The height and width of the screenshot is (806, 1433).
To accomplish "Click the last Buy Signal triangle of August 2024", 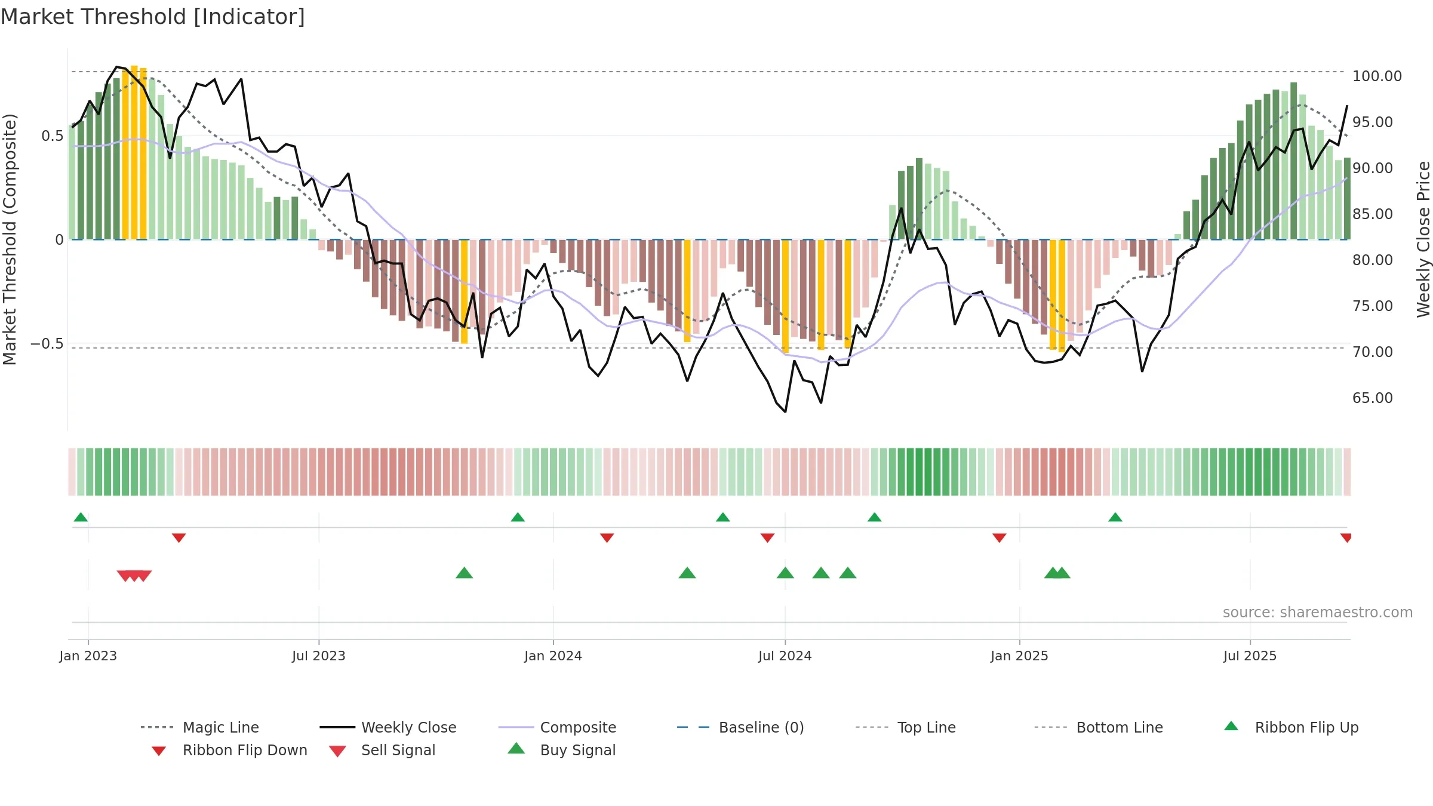I will (848, 573).
